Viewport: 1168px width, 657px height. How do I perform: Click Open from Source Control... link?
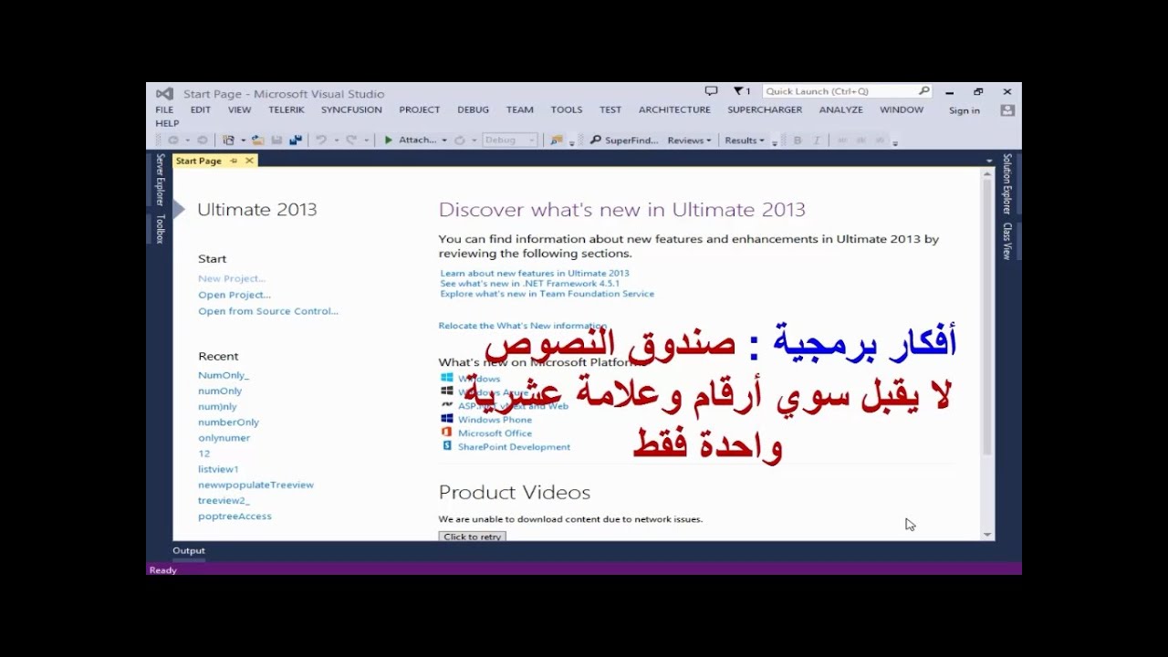268,311
